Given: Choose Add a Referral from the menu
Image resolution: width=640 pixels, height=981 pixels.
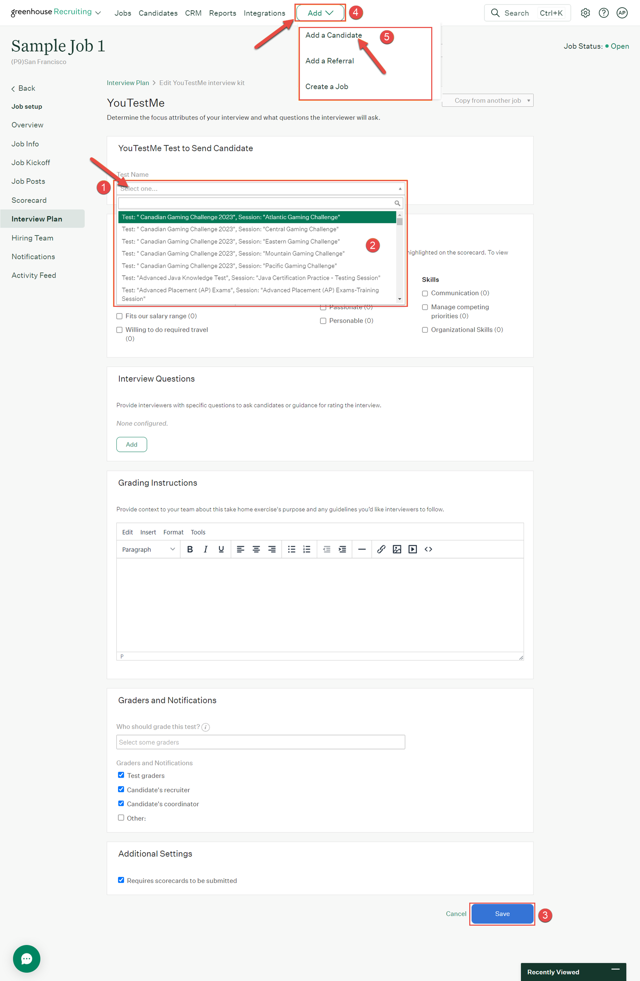Looking at the screenshot, I should point(330,61).
